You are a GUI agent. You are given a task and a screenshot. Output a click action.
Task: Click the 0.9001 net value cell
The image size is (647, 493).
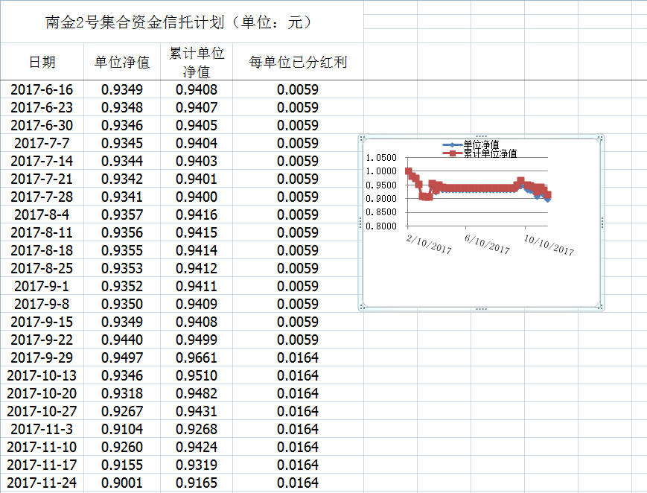(122, 483)
